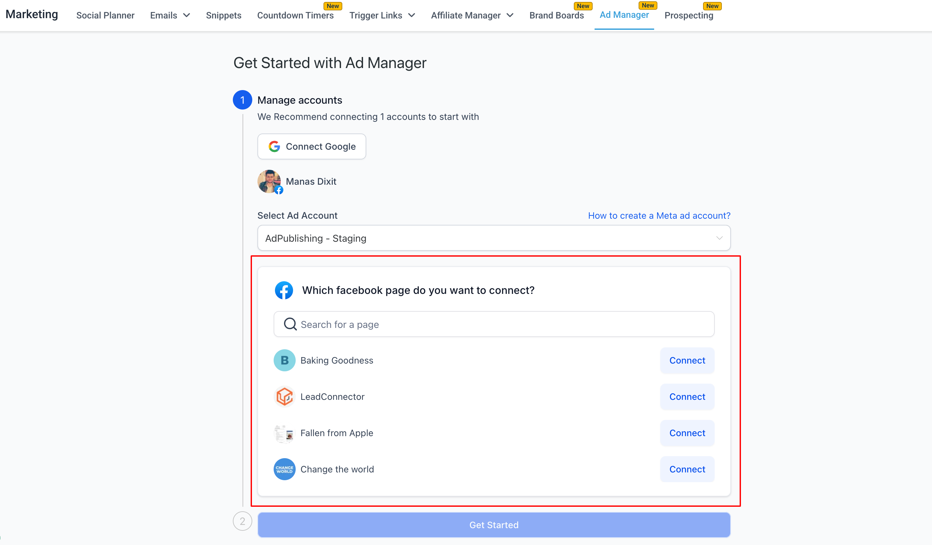The height and width of the screenshot is (545, 932).
Task: Click the Google logo icon
Action: point(274,146)
